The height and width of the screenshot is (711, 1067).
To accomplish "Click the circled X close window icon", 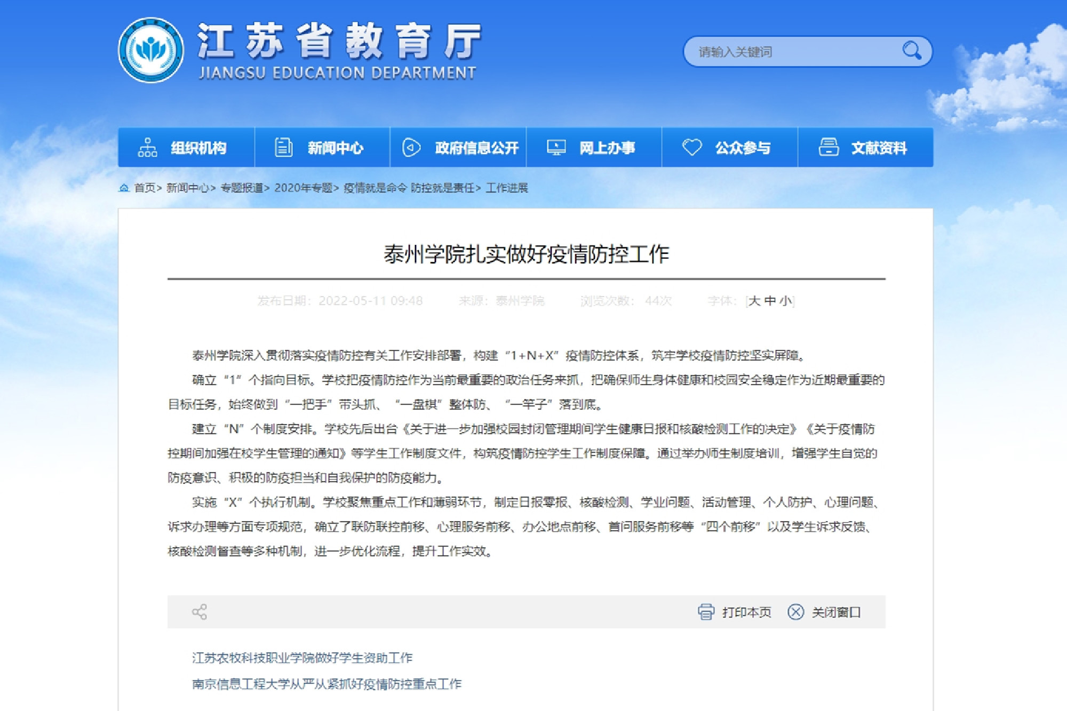I will click(795, 612).
